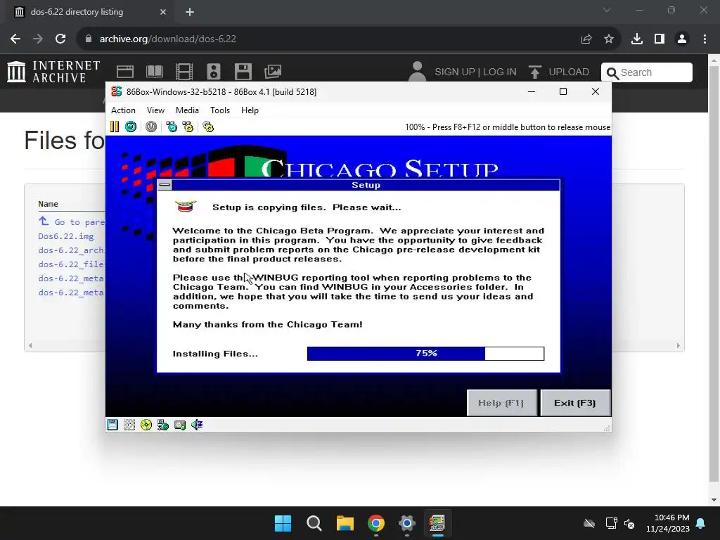
Task: Click the share page icon in address bar
Action: [586, 39]
